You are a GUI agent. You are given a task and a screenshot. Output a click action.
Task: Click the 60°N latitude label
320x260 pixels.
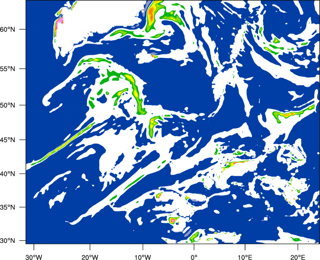(x=8, y=29)
